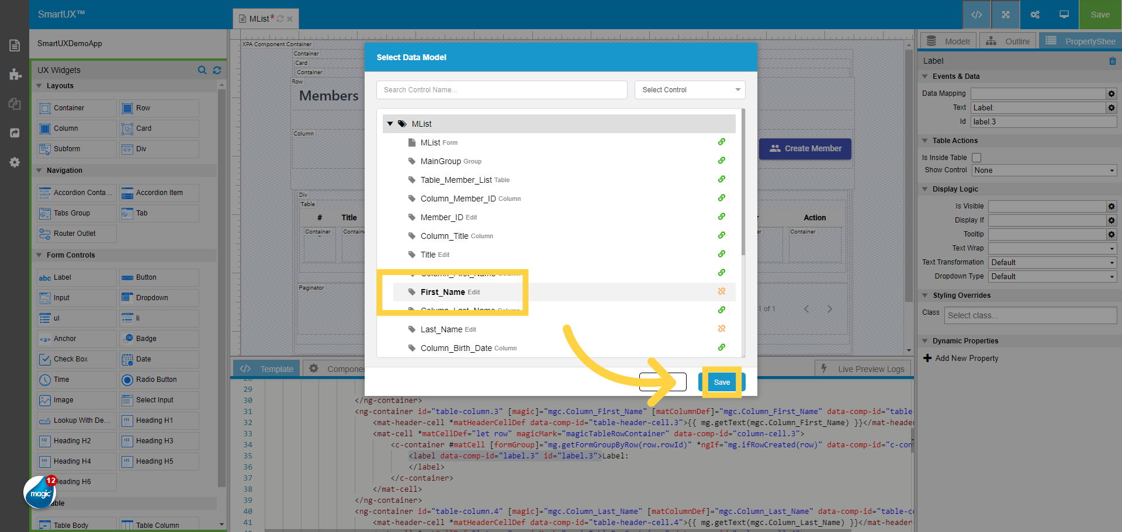Select the Code view icon in top toolbar
Screen dimensions: 1122x532
976,15
